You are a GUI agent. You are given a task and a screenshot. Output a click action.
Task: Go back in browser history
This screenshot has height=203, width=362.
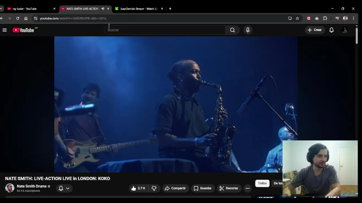point(2,18)
